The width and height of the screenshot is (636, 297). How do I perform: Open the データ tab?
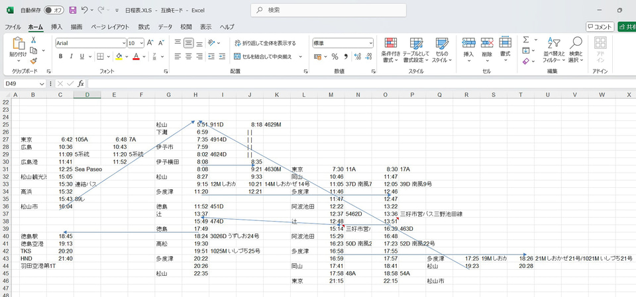165,26
